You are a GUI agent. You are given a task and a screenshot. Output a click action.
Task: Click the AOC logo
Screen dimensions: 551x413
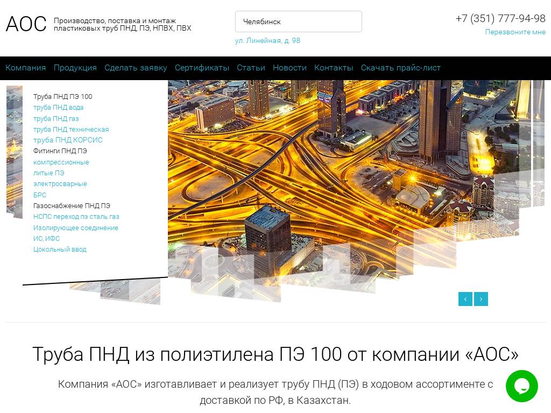click(26, 24)
